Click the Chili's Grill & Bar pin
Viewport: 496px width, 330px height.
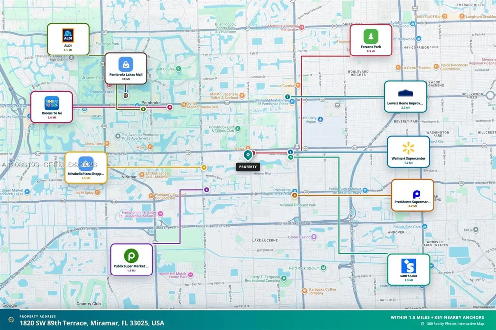pos(445,16)
